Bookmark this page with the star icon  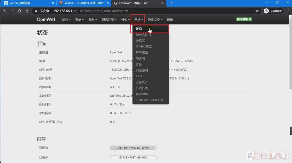coord(257,11)
